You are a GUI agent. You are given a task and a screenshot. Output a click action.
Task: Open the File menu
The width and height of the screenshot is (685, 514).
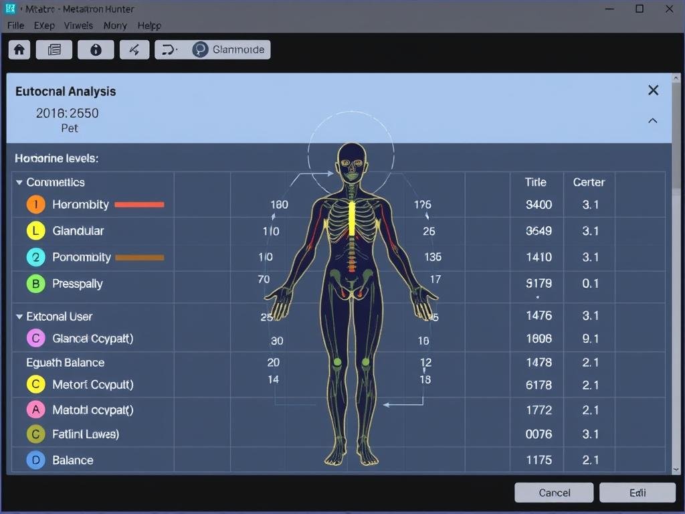16,25
